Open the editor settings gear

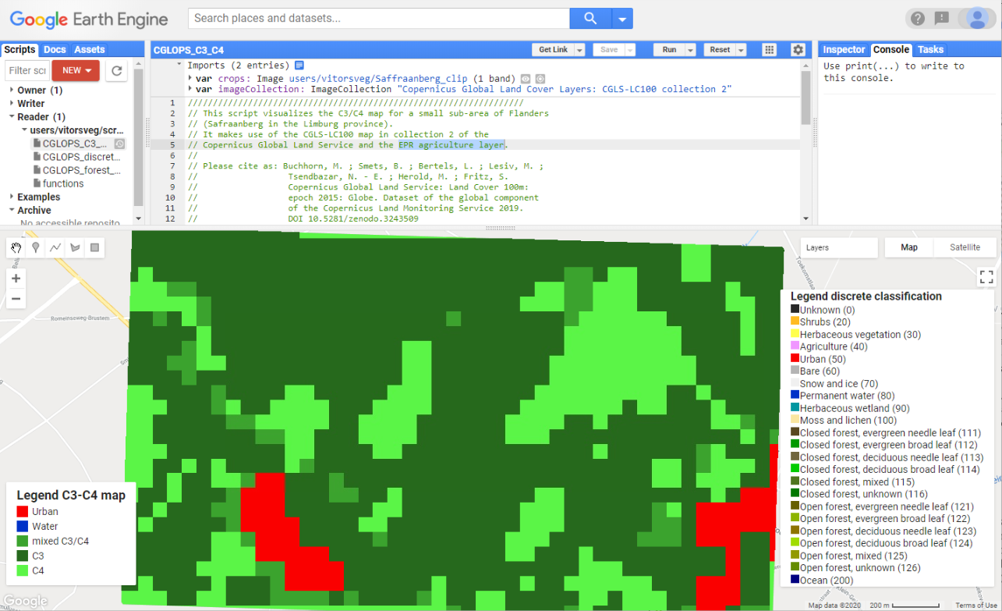coord(798,49)
